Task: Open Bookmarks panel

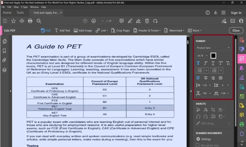Action: [x=4, y=51]
